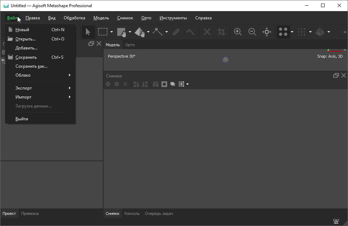Open the Справка menu
This screenshot has width=348, height=226.
click(x=203, y=18)
